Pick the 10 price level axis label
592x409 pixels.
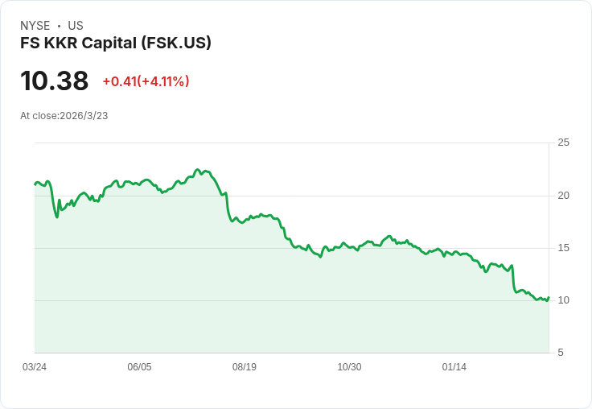(564, 300)
